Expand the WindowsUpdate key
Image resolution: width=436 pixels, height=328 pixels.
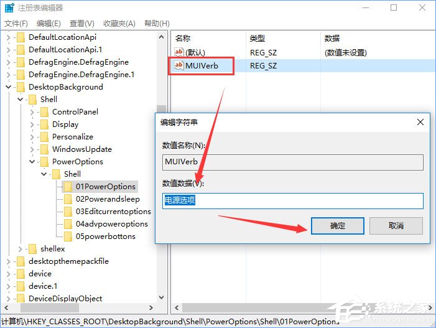tap(32, 149)
